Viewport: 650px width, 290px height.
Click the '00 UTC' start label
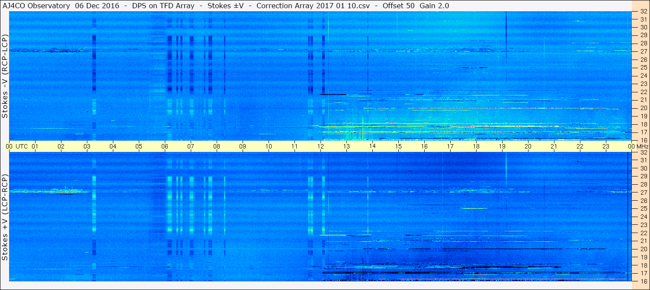pos(16,146)
